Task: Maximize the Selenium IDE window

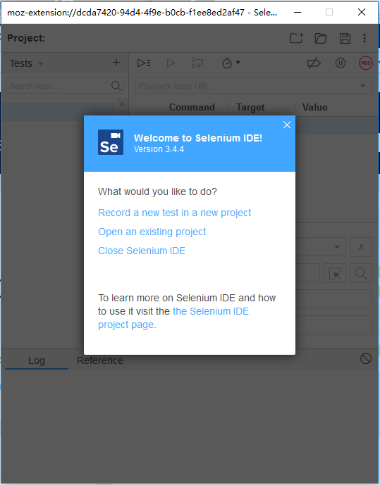Action: pyautogui.click(x=329, y=13)
